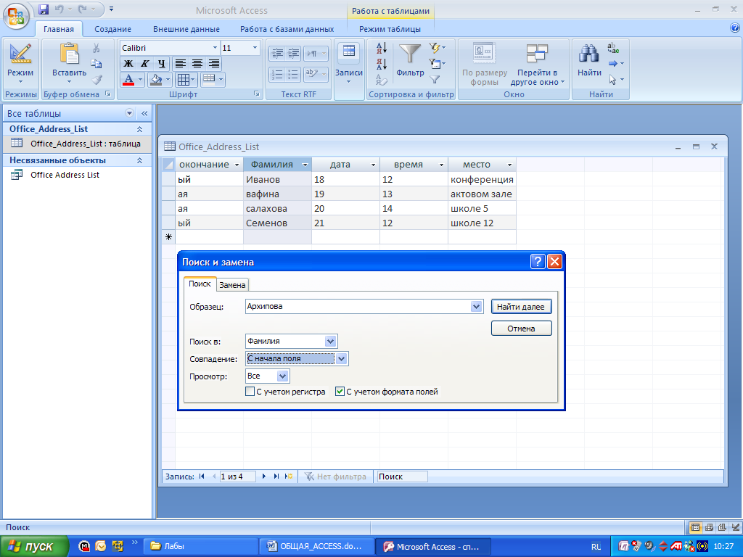Image resolution: width=743 pixels, height=557 pixels.
Task: Open help in Поиск и замена dialog
Action: (x=538, y=261)
